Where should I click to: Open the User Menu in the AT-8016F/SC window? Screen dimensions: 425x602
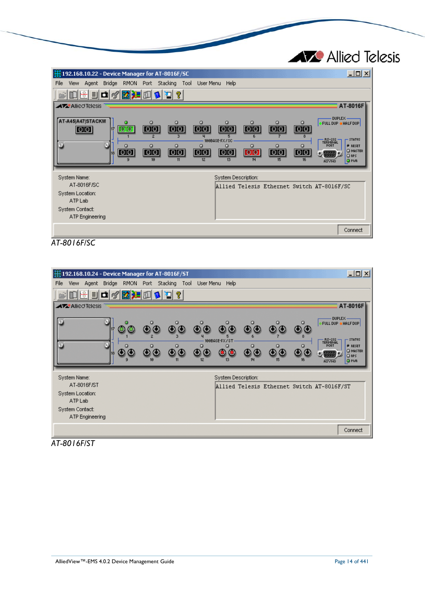click(x=209, y=83)
